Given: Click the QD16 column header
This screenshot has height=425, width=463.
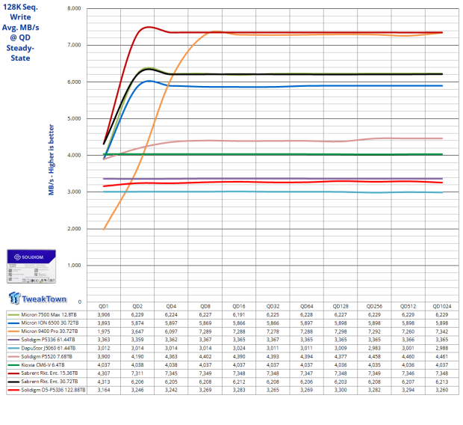Looking at the screenshot, I should [239, 306].
